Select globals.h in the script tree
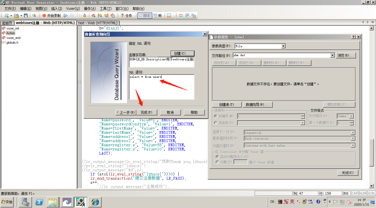 [12, 43]
